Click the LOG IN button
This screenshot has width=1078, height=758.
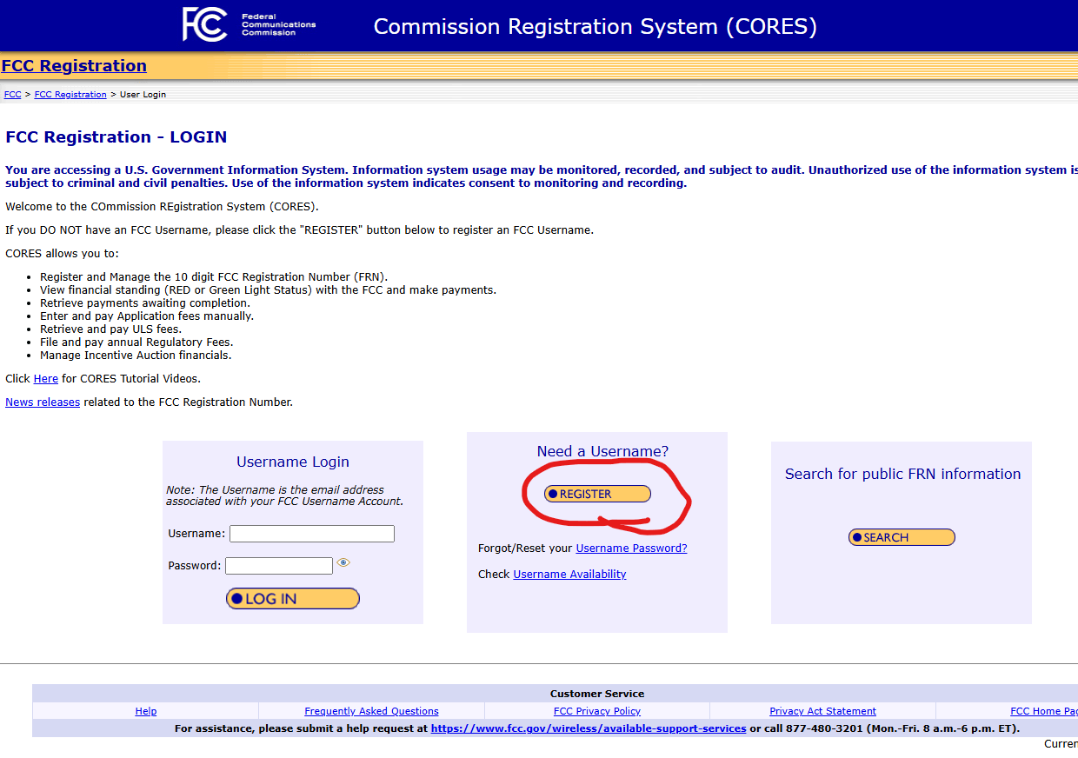(x=293, y=599)
